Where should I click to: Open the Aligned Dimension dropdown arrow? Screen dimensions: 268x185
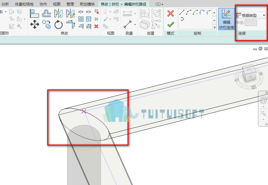point(135,13)
